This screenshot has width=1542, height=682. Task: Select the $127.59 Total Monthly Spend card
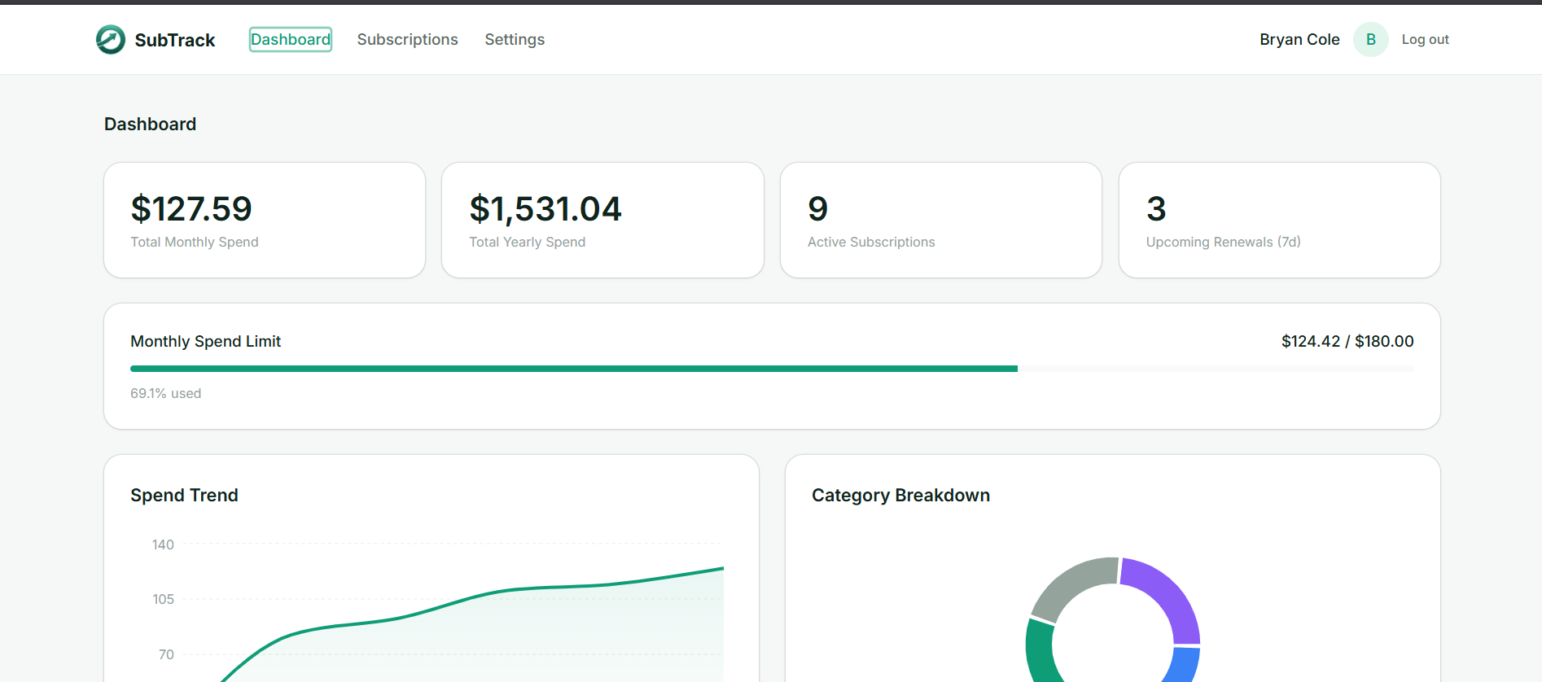tap(265, 220)
